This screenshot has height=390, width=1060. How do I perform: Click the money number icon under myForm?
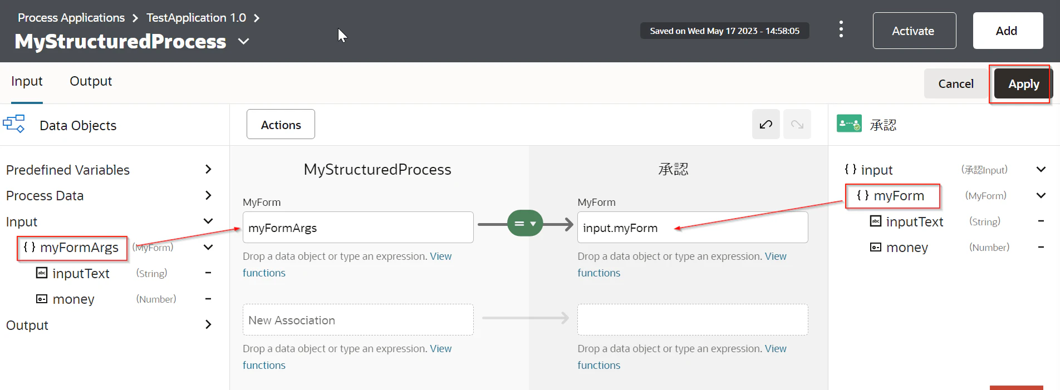[x=876, y=247]
